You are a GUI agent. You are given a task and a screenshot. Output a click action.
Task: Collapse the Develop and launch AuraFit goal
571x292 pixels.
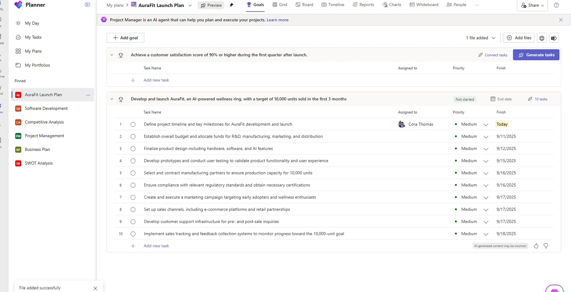click(x=112, y=99)
